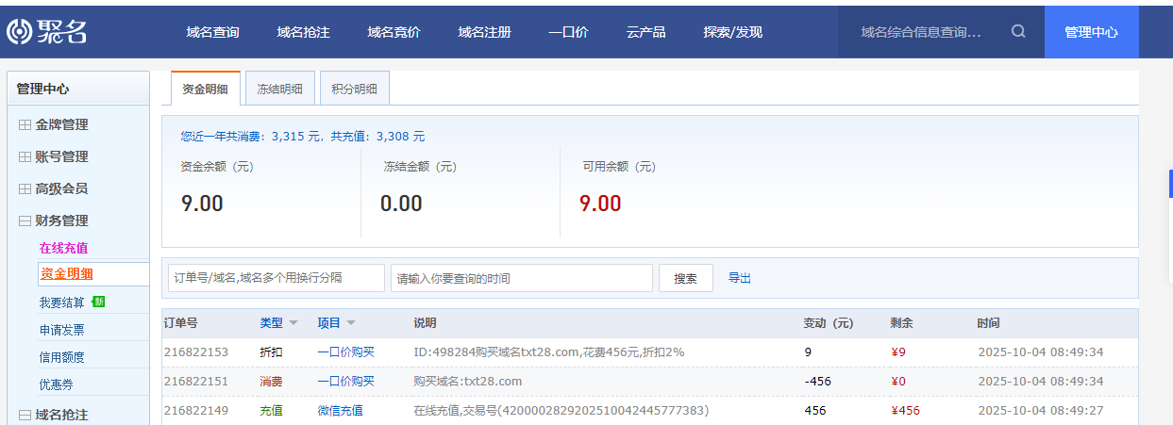1173x425 pixels.
Task: Expand the 高级会员 sidebar section
Action: (x=25, y=188)
